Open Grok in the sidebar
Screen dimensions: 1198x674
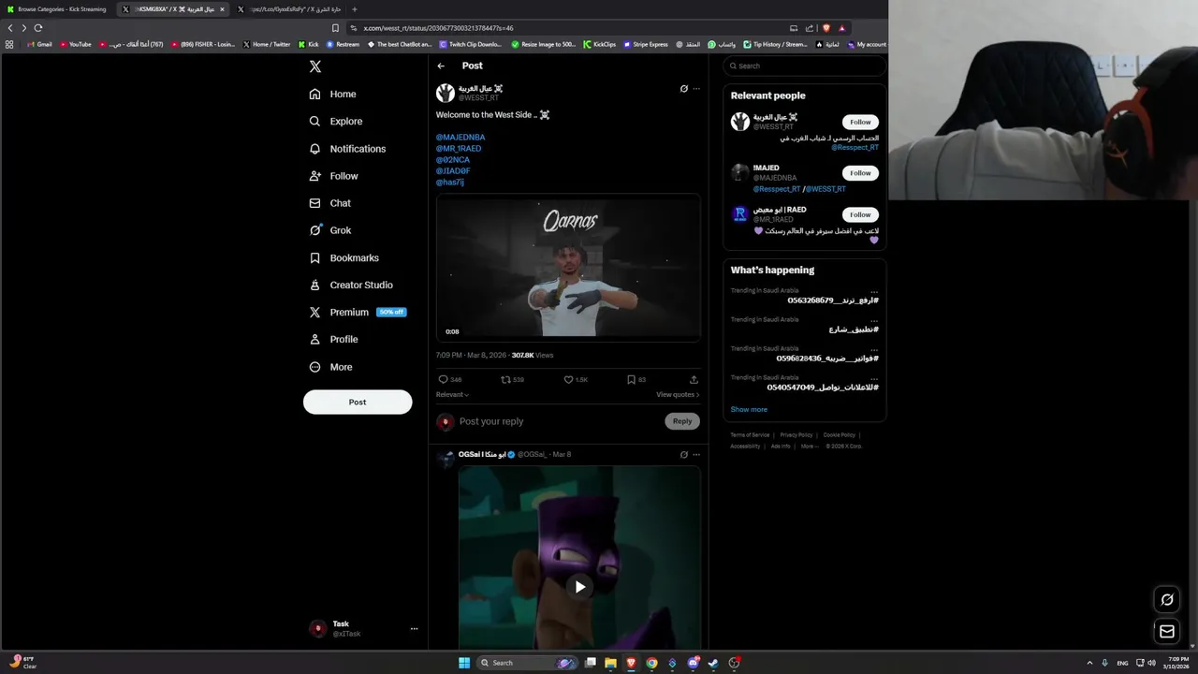pyautogui.click(x=330, y=230)
